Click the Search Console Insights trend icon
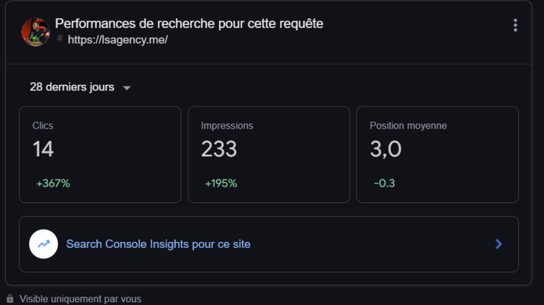 coord(44,244)
